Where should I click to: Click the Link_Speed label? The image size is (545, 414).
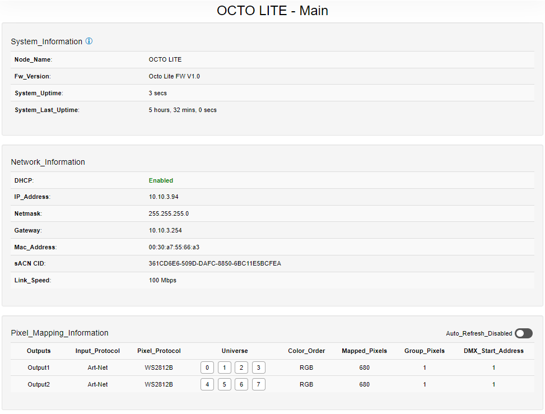pos(32,280)
